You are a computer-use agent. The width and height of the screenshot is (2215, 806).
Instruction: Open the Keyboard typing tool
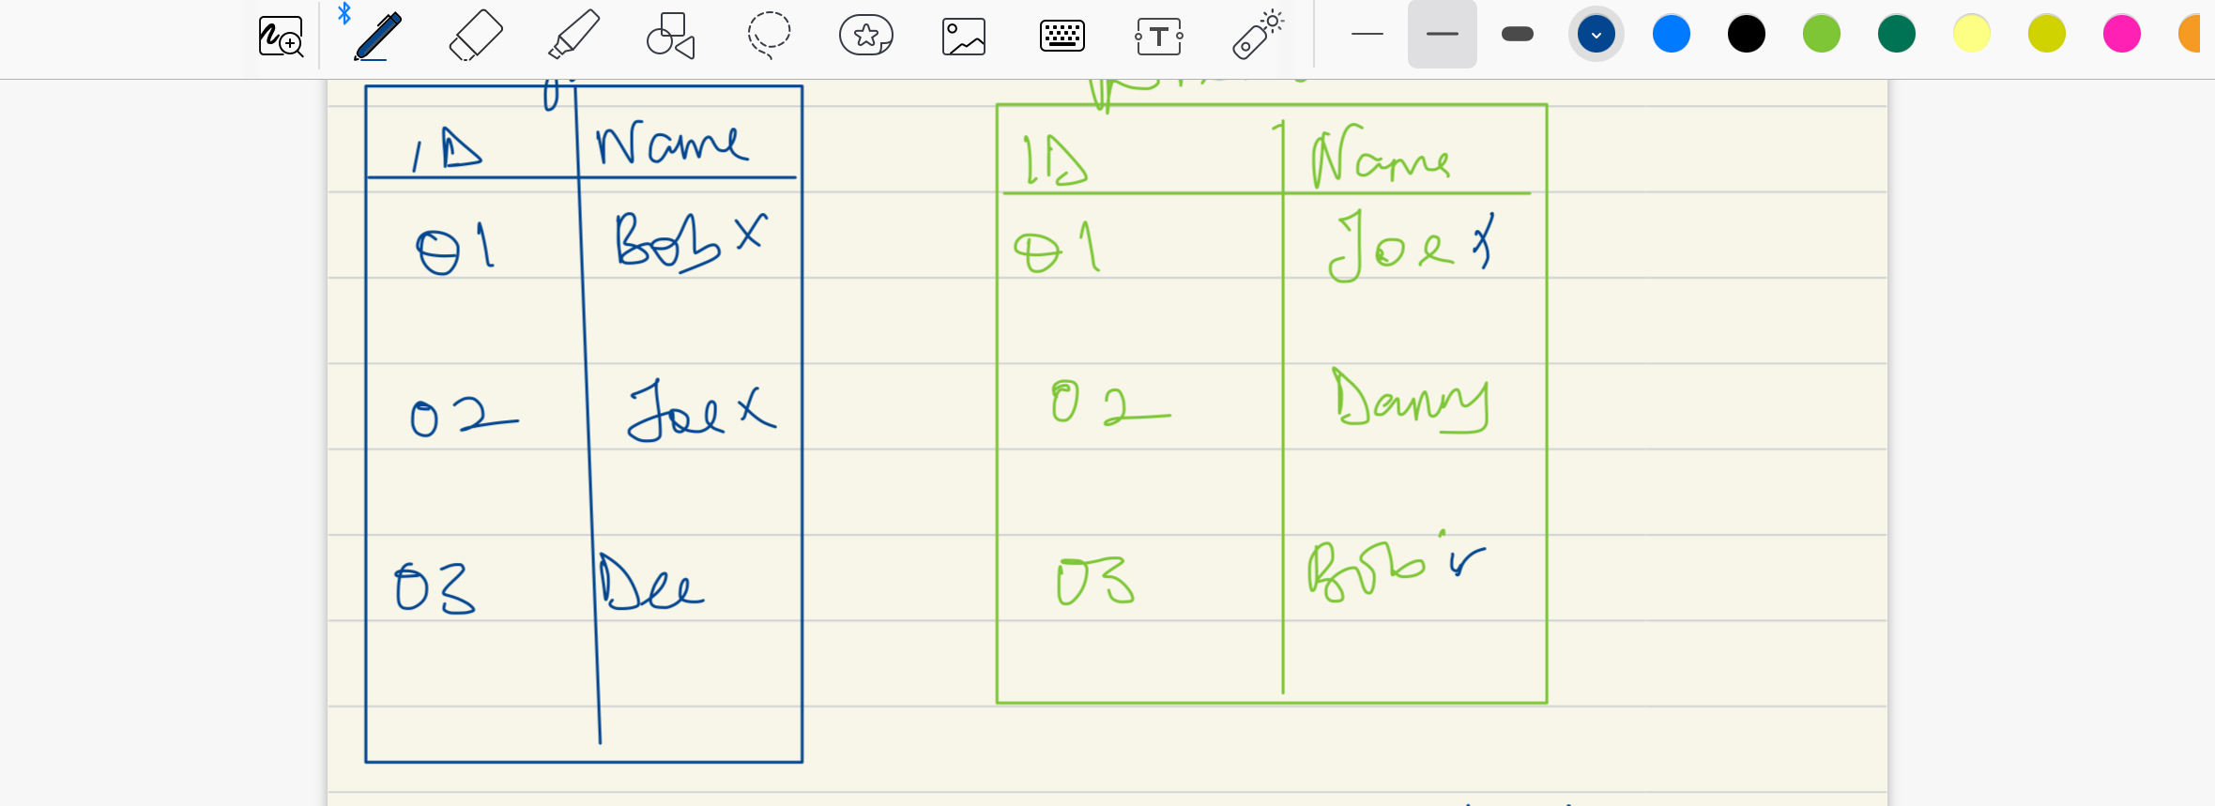point(1062,36)
